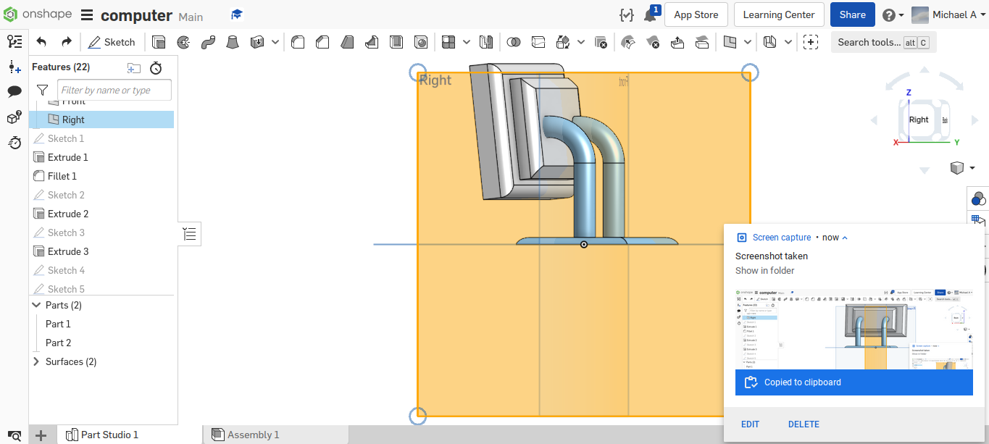Select the Hole tool
989x444 pixels.
tap(421, 42)
